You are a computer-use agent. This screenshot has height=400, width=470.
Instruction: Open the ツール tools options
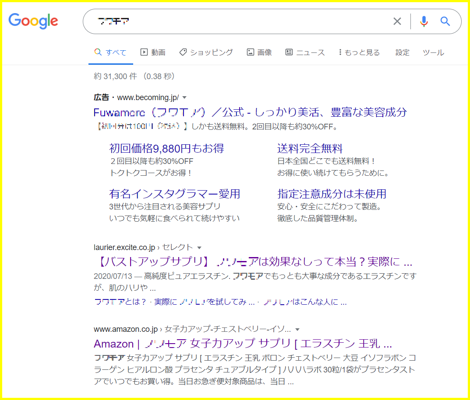(x=433, y=52)
